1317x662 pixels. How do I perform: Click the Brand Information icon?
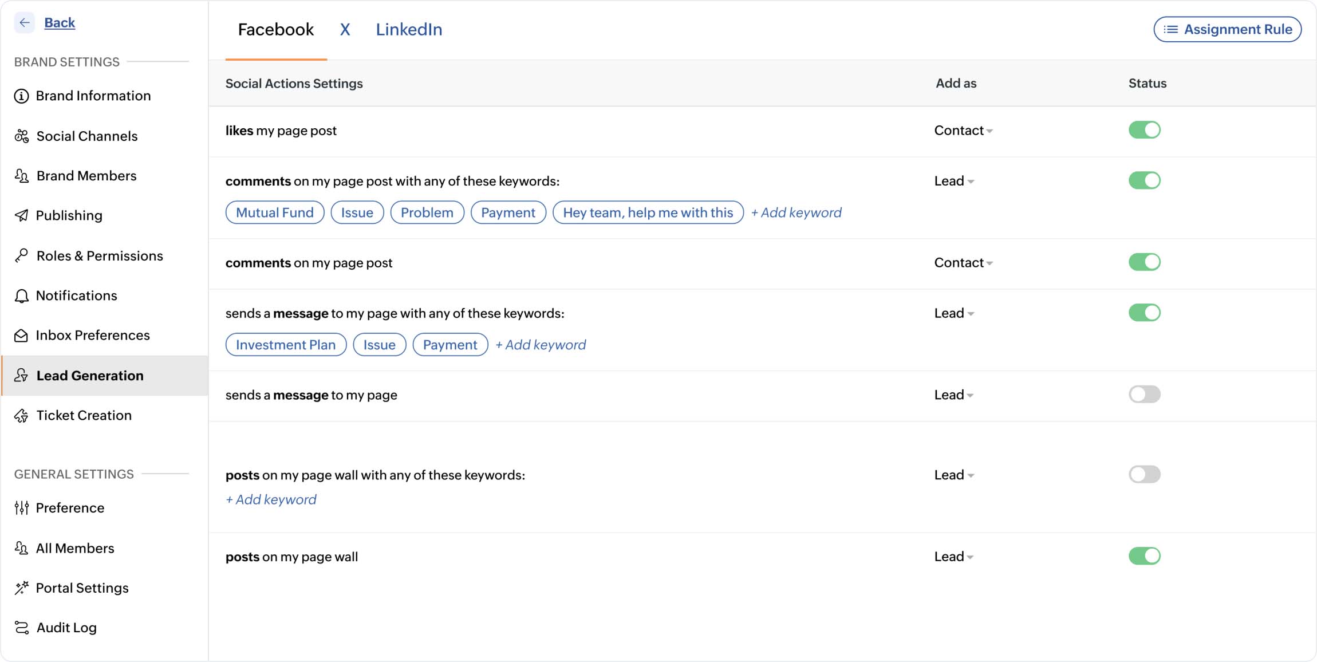(x=22, y=96)
